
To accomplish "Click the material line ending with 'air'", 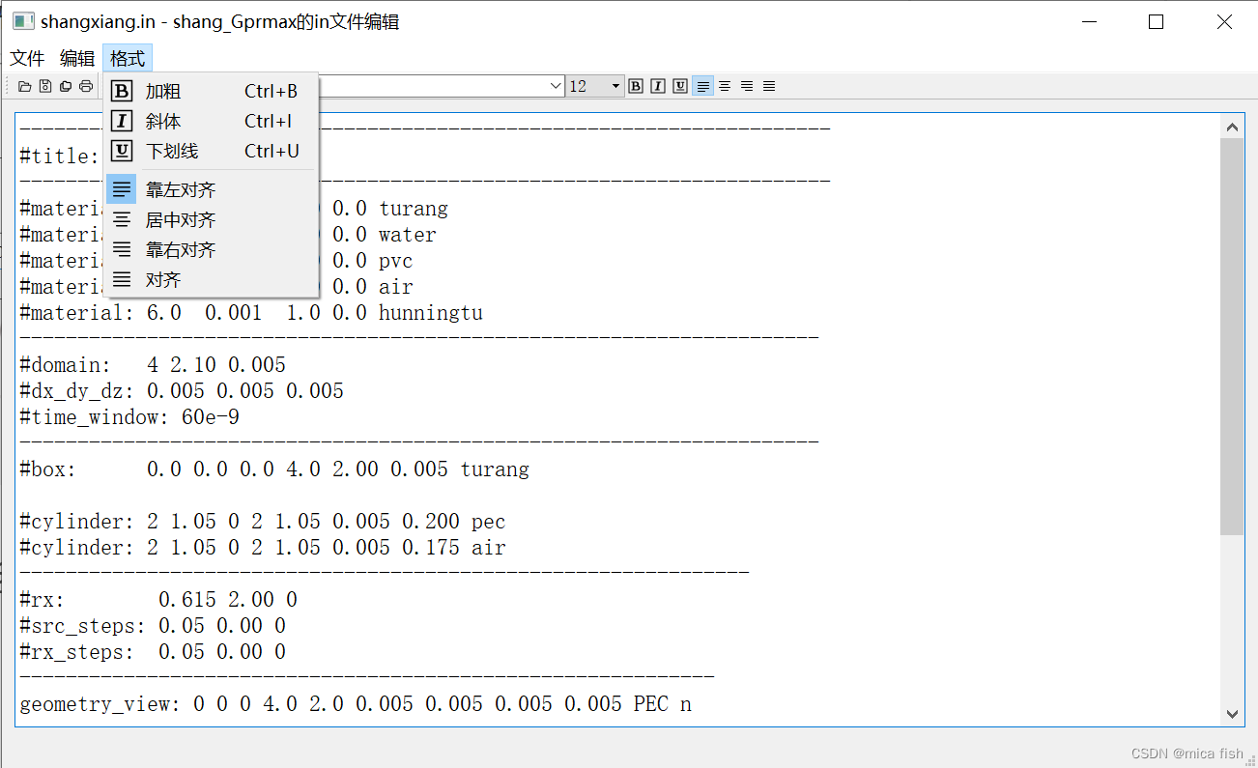I will click(216, 286).
